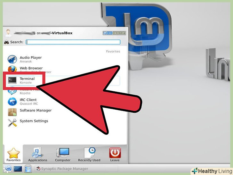The height and width of the screenshot is (175, 233).
Task: Click the binoculars search icon
Action: tap(6, 42)
